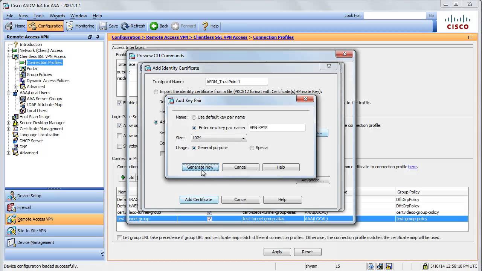The image size is (482, 271).
Task: Open Language Localization node
Action: tap(39, 135)
